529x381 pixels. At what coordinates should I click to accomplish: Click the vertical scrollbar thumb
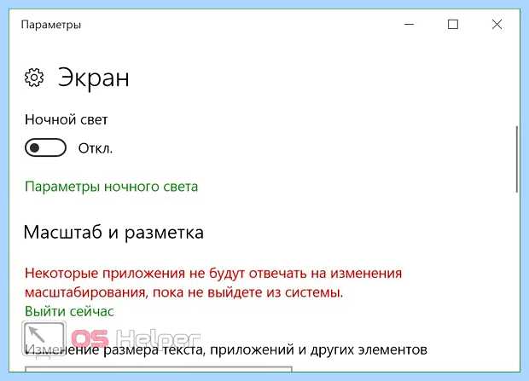point(516,159)
